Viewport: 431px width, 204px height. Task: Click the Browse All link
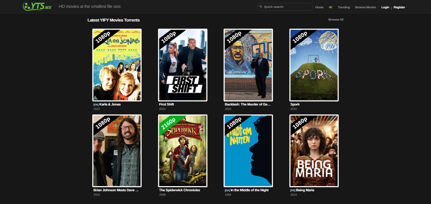(336, 20)
